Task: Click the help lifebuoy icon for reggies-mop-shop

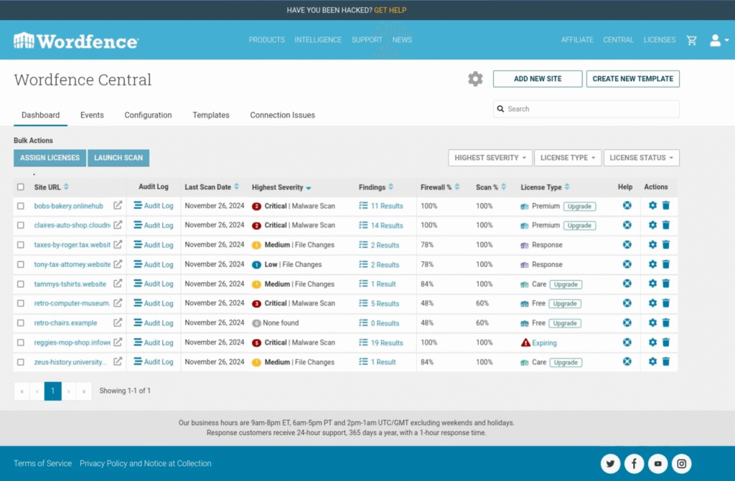Action: coord(627,342)
